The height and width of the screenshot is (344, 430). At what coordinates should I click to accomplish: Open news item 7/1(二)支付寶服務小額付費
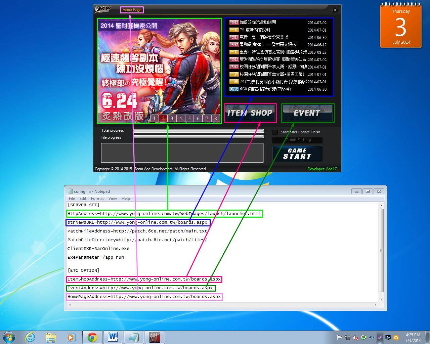[x=273, y=82]
